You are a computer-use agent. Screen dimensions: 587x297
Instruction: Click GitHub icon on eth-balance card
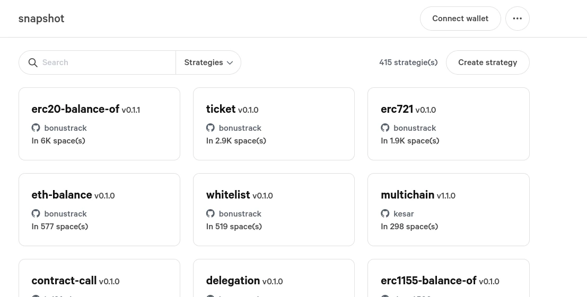pyautogui.click(x=36, y=213)
